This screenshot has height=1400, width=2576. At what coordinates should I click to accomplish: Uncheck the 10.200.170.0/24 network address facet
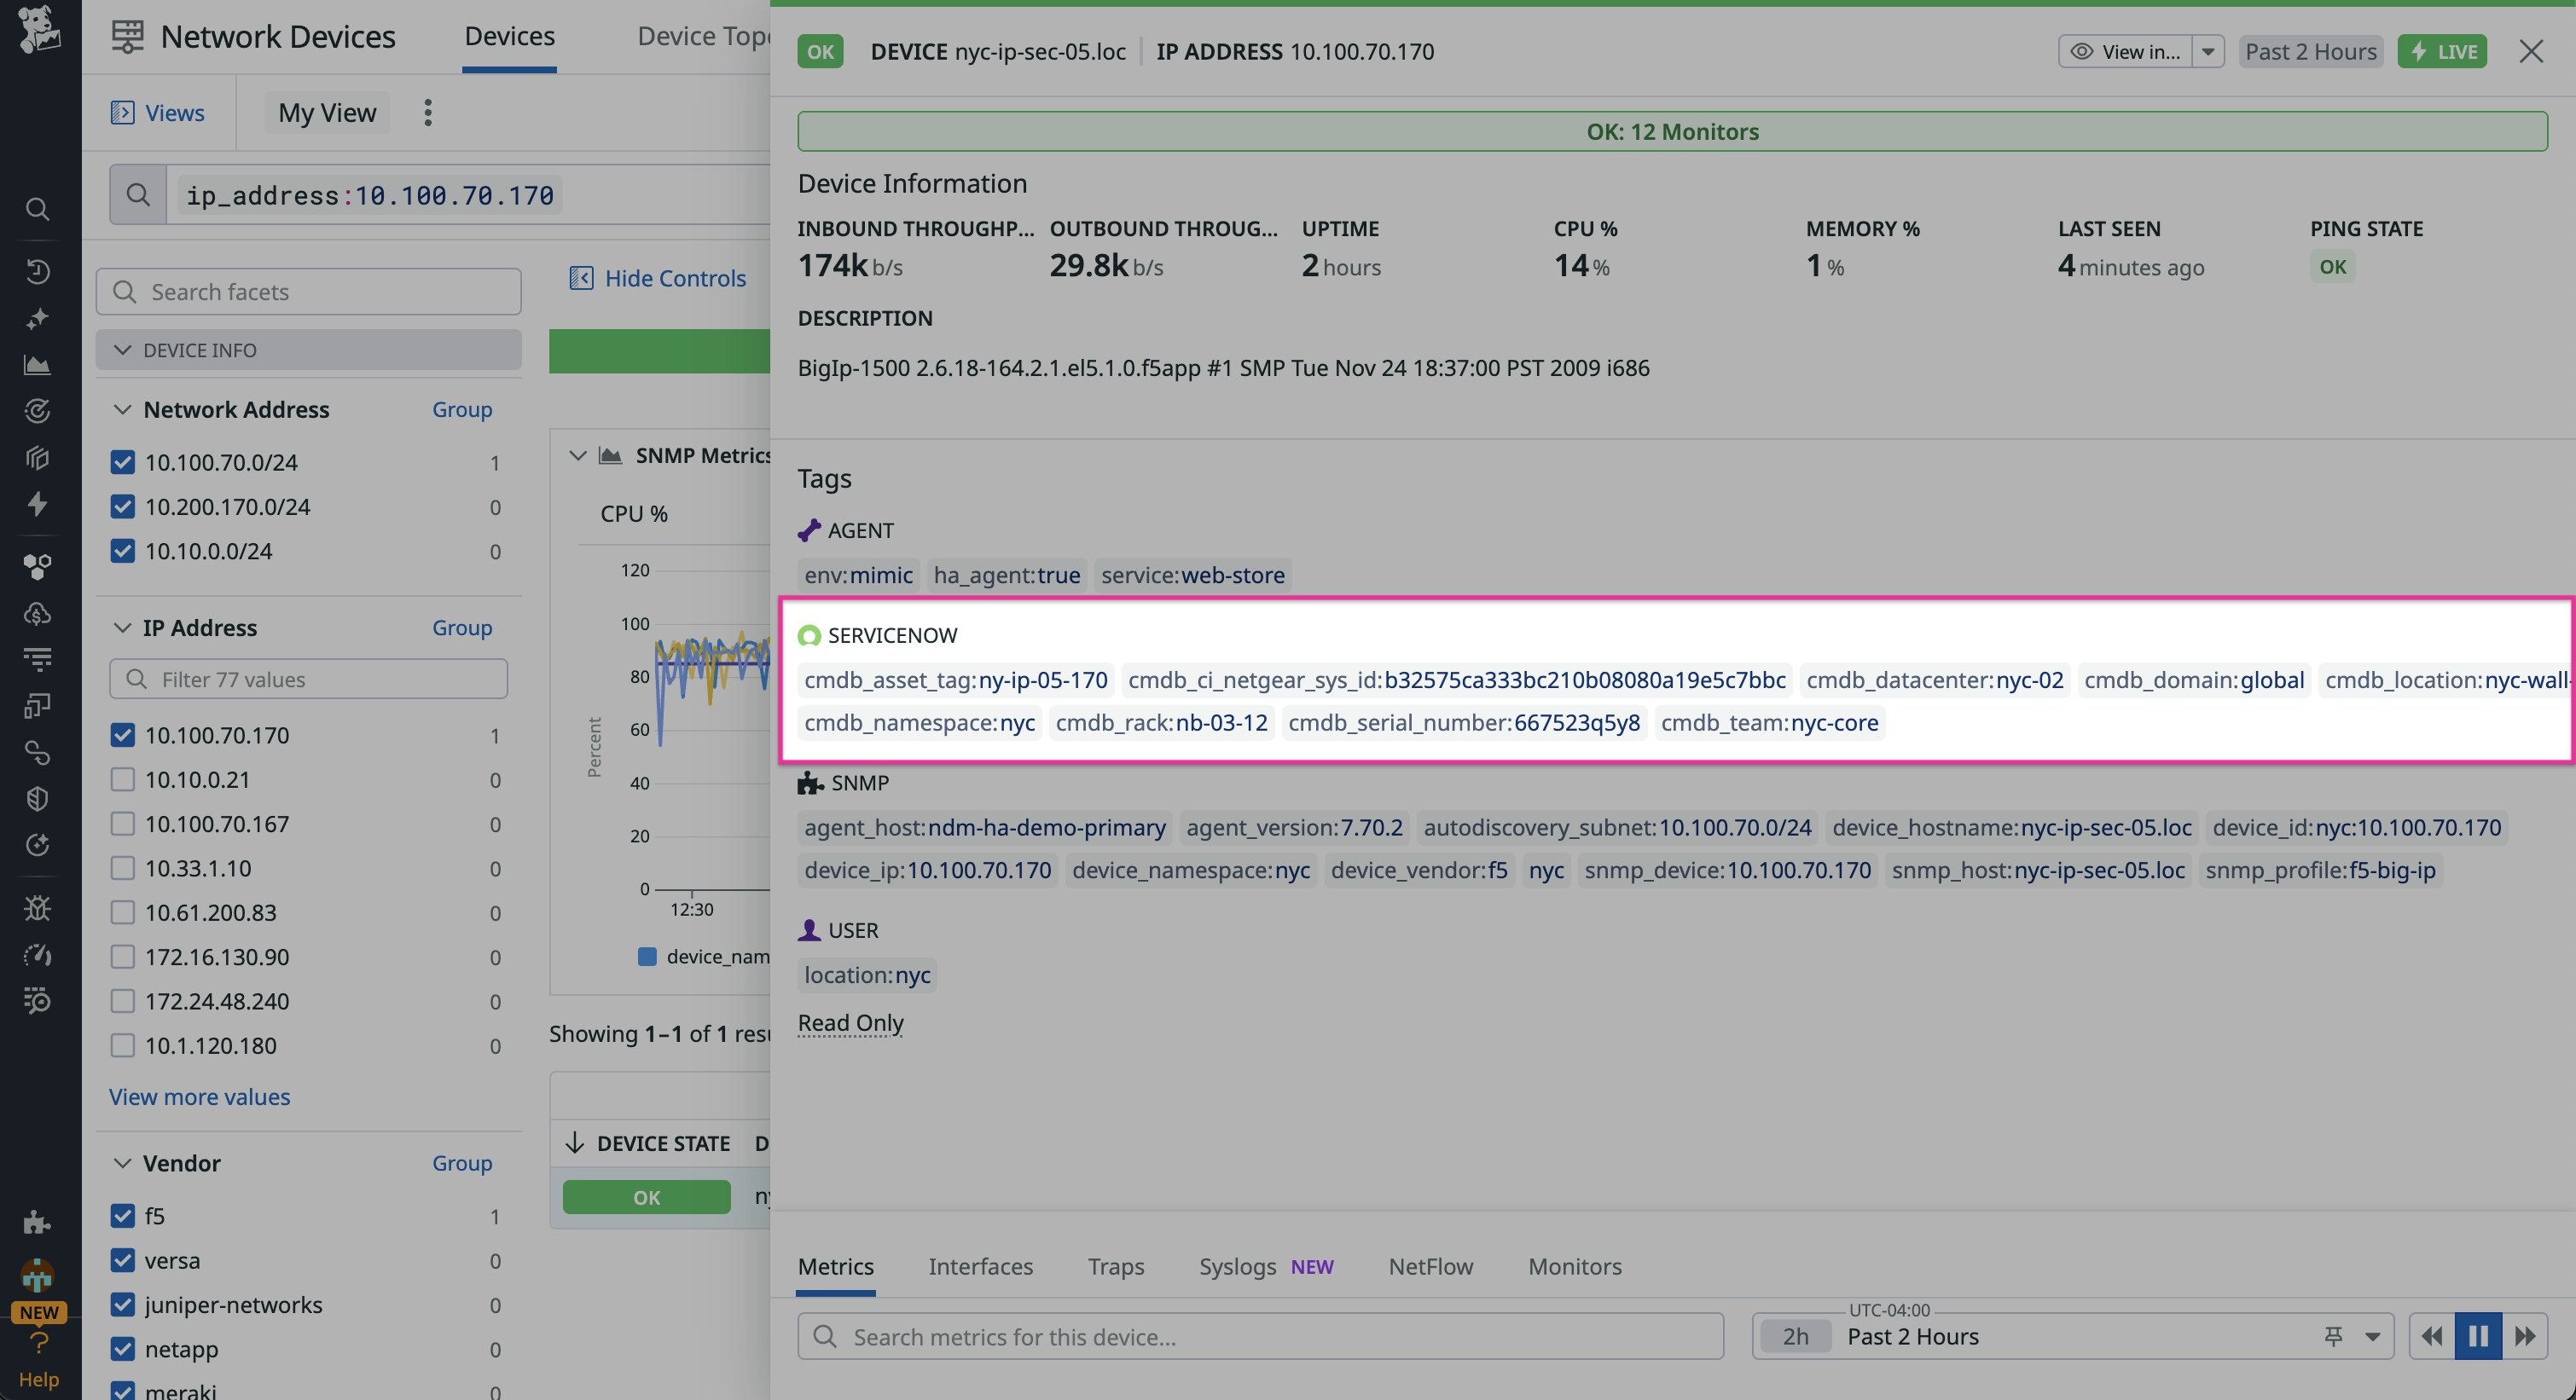[x=123, y=506]
